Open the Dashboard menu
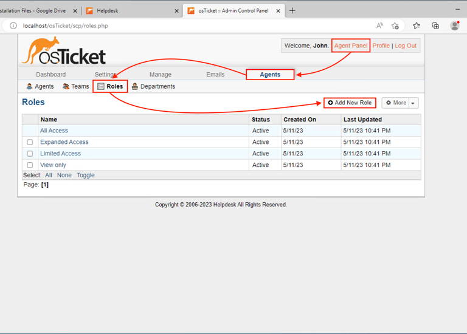This screenshot has height=334, width=467. pyautogui.click(x=51, y=74)
